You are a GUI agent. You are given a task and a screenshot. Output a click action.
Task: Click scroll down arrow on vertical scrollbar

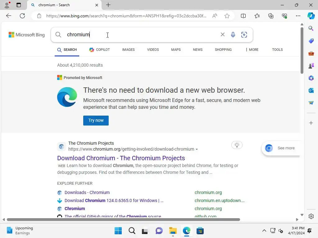pos(302,215)
